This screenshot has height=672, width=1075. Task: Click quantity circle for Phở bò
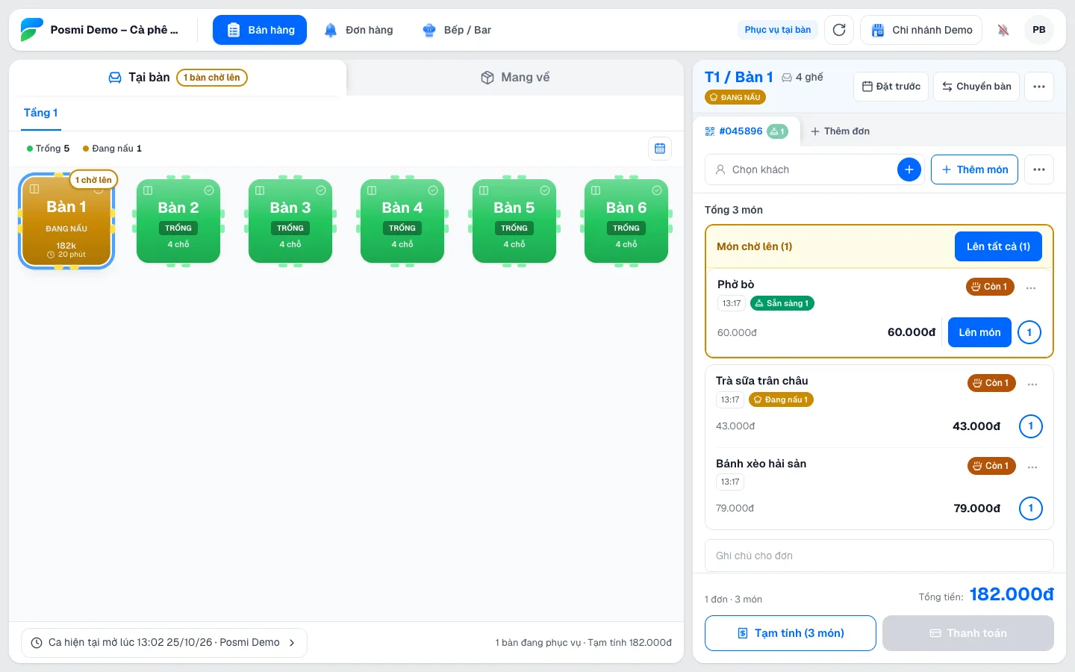[x=1029, y=332]
